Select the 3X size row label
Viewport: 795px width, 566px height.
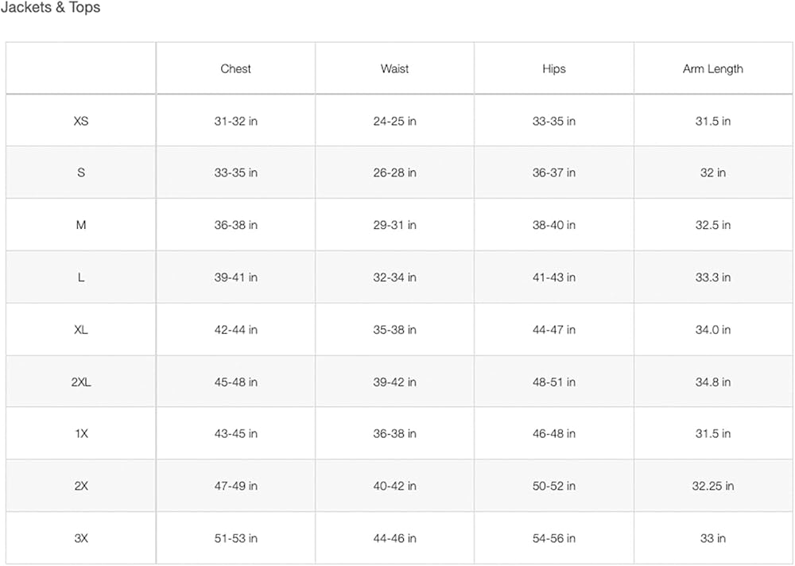(x=81, y=538)
